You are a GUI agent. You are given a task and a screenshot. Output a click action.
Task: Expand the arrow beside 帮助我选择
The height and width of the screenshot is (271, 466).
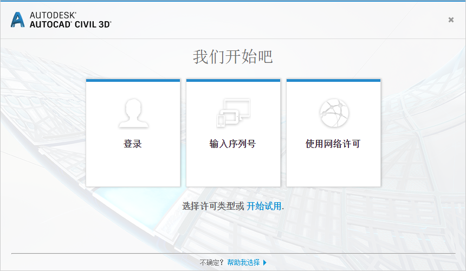(x=265, y=263)
